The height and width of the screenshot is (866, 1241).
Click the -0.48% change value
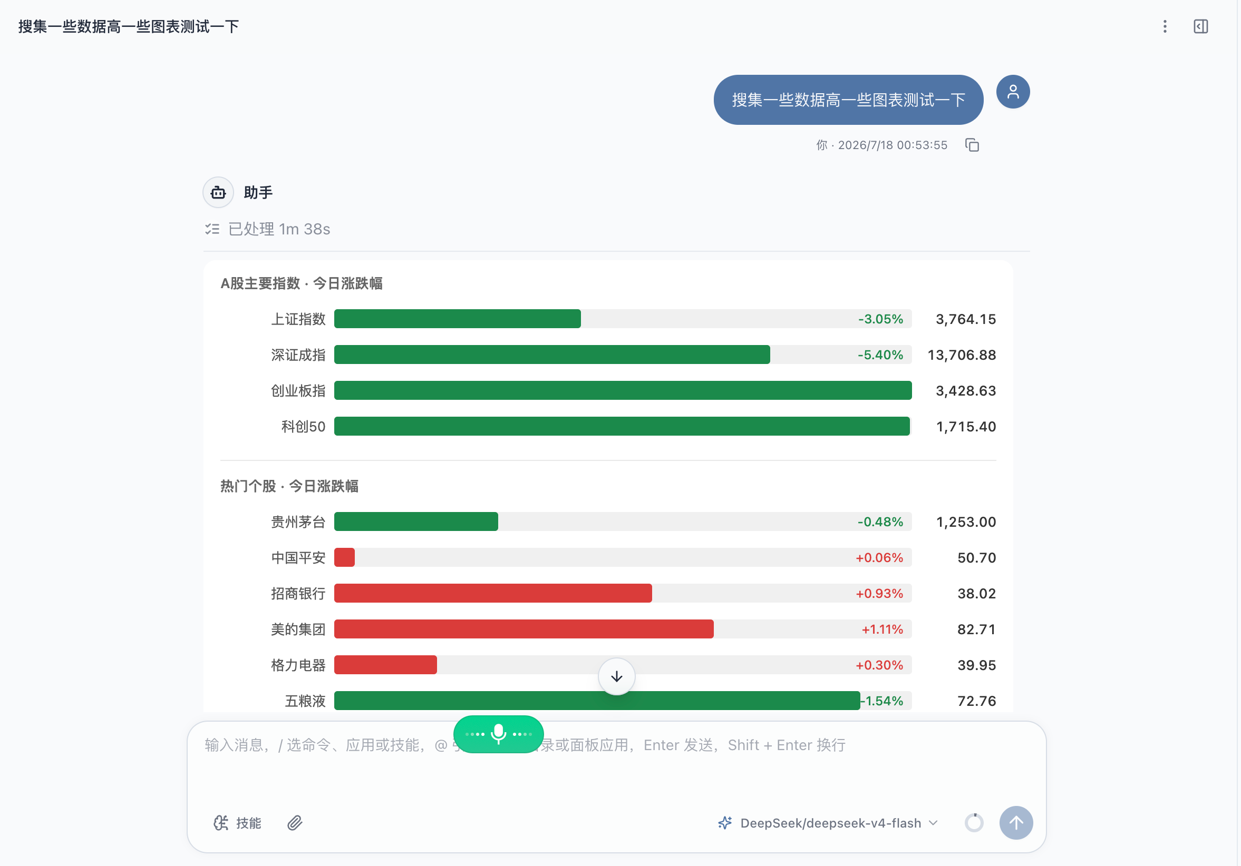880,522
